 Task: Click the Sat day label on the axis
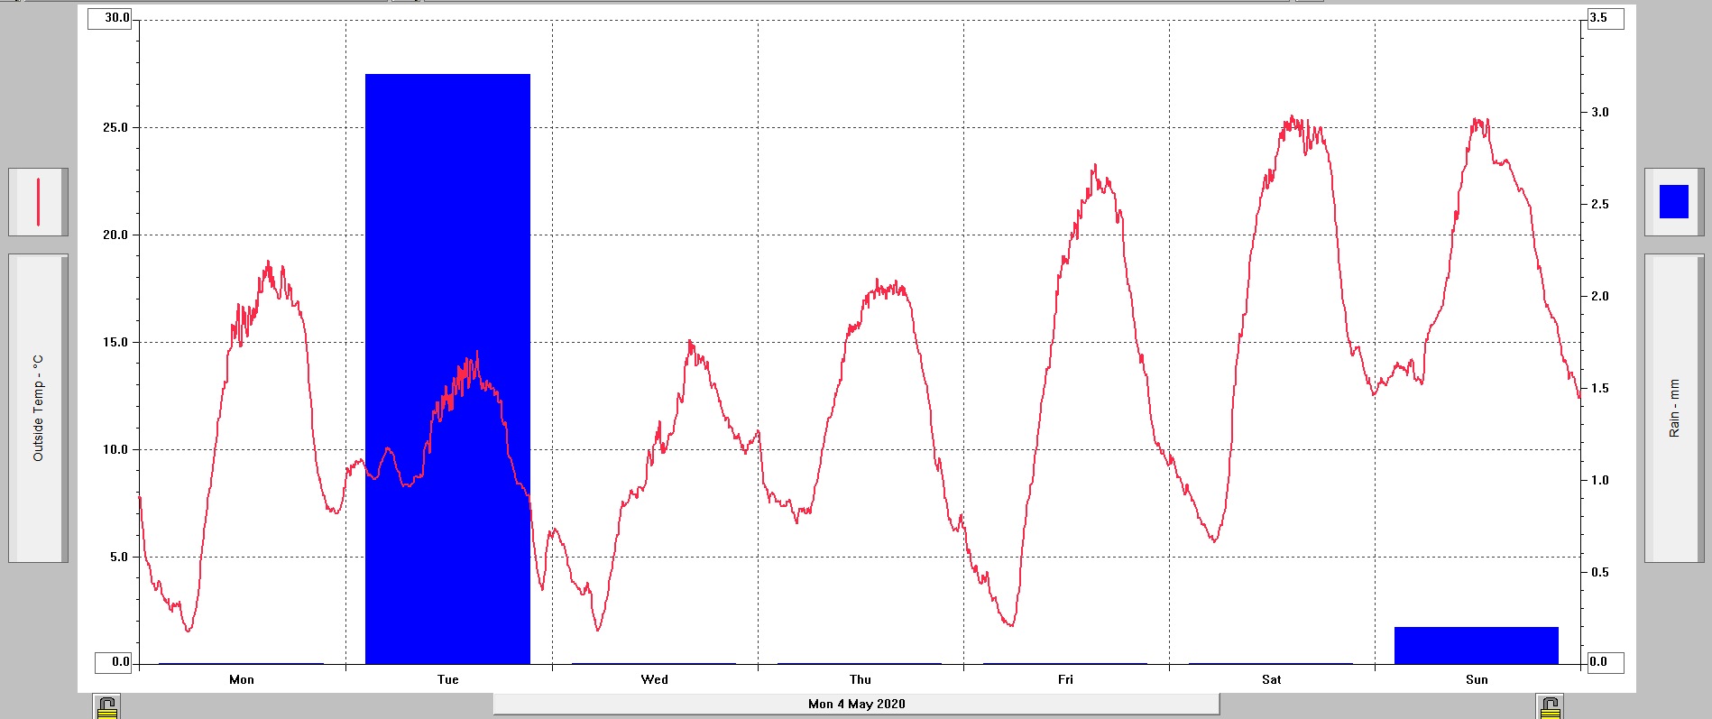[1271, 679]
